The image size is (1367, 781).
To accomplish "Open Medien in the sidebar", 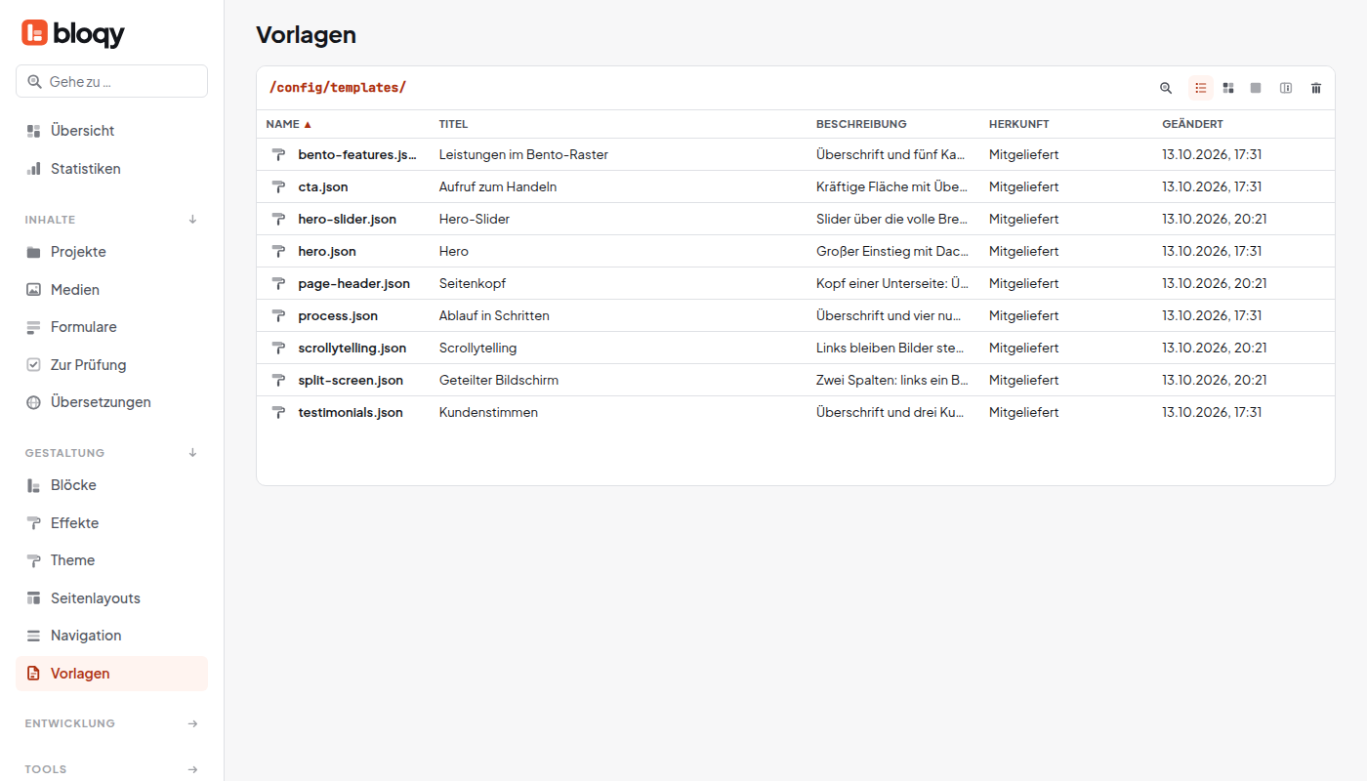I will click(x=111, y=290).
